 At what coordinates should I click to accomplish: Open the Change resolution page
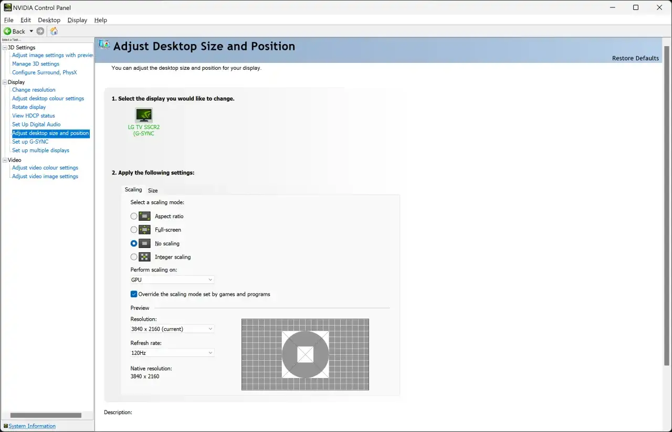click(x=34, y=90)
